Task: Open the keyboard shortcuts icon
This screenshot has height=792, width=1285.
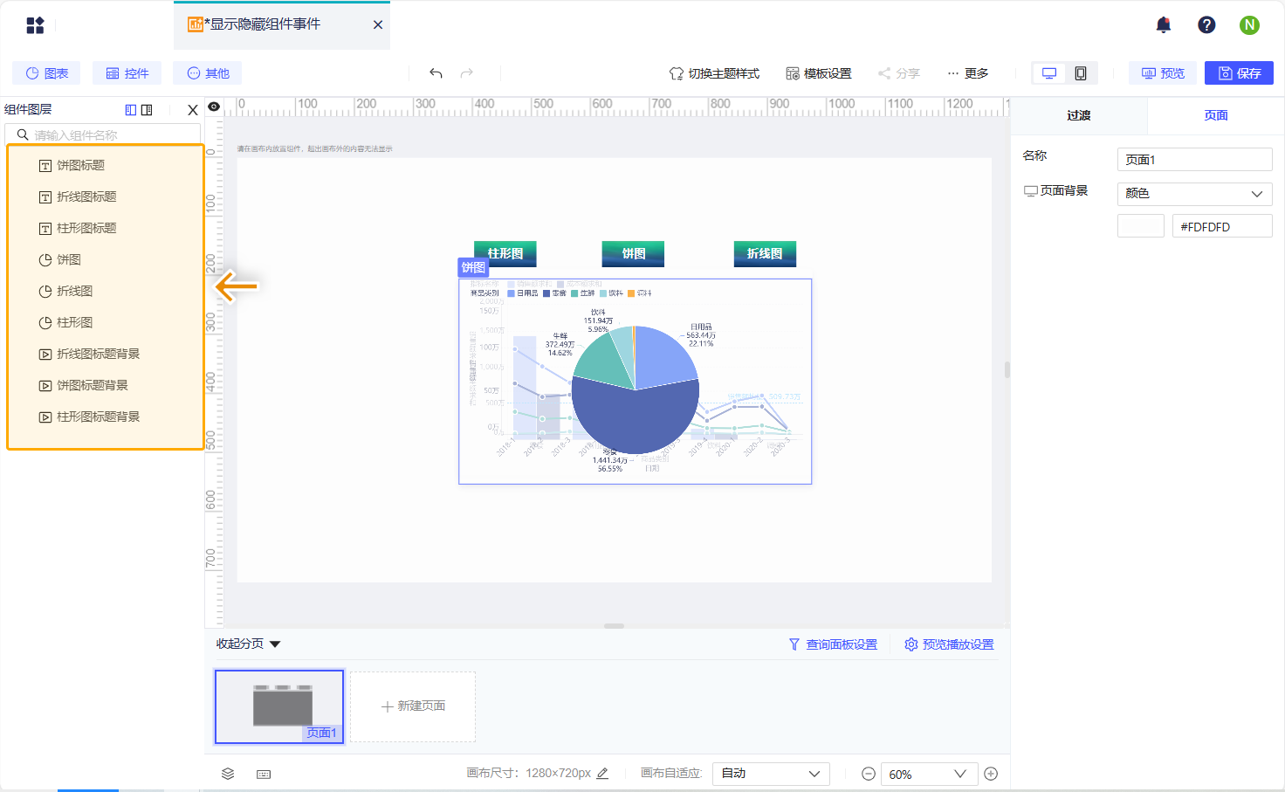Action: tap(264, 774)
